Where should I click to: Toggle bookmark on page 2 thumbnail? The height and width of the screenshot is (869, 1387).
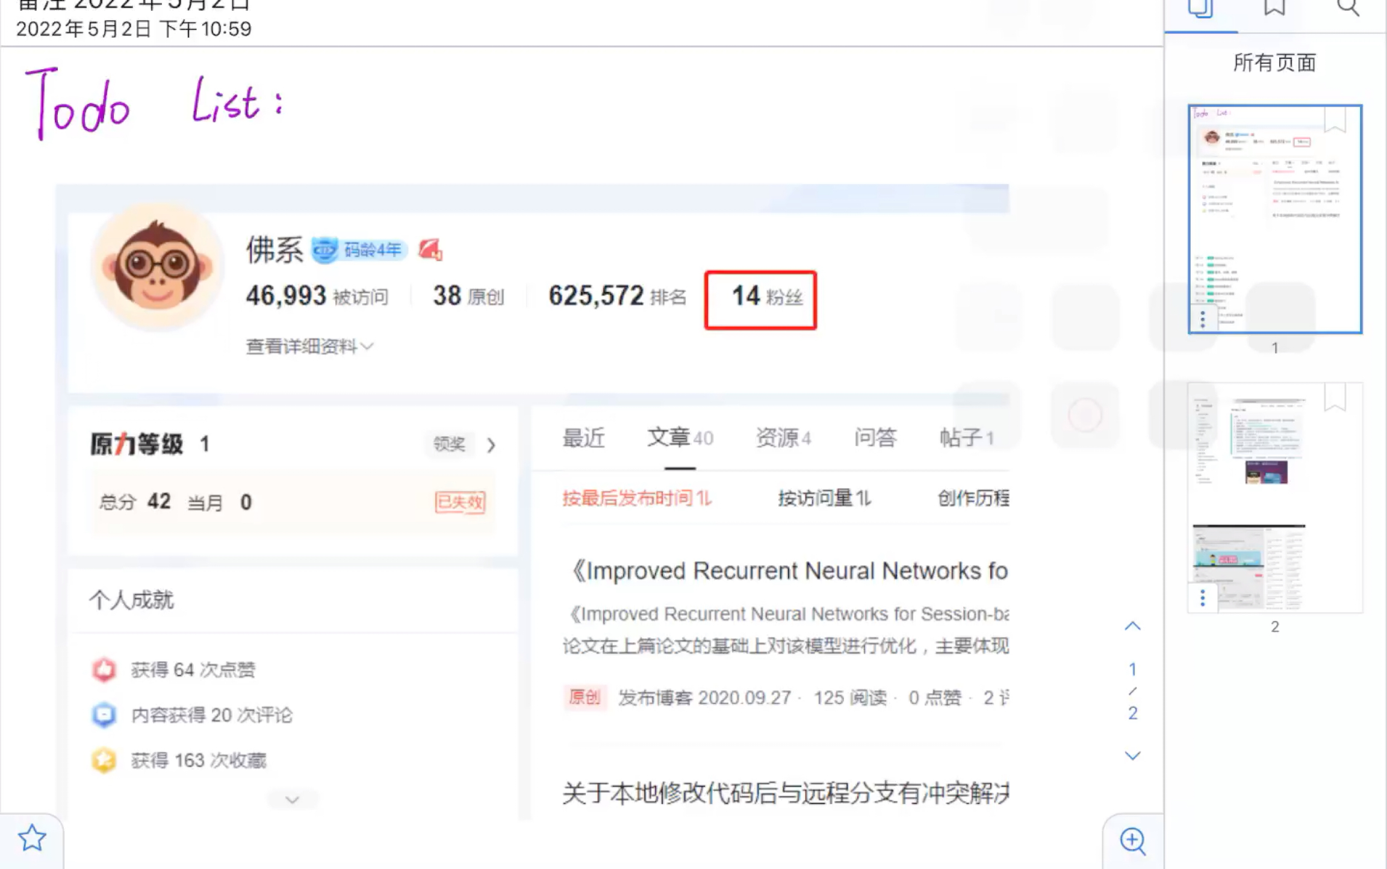click(x=1335, y=398)
